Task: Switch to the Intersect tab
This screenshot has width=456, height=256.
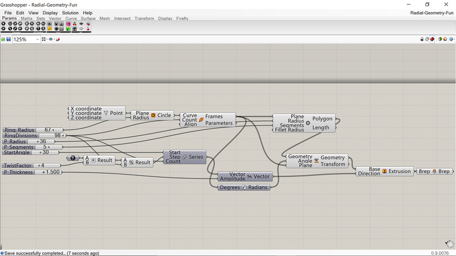Action: (x=122, y=18)
